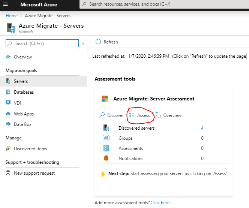Click the Support + troubleshooting heading
This screenshot has width=249, height=208.
(x=32, y=162)
